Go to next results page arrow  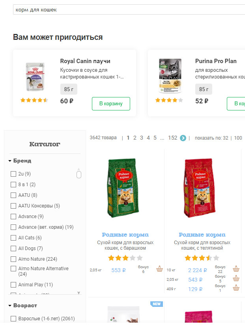[x=183, y=138]
